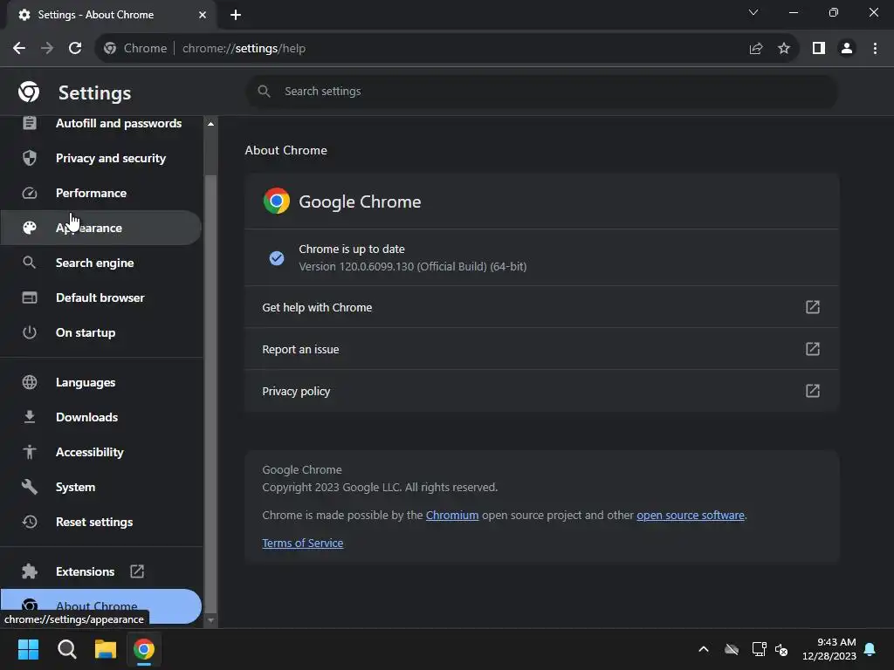
Task: Click the Report an issue launch icon
Action: (x=813, y=349)
